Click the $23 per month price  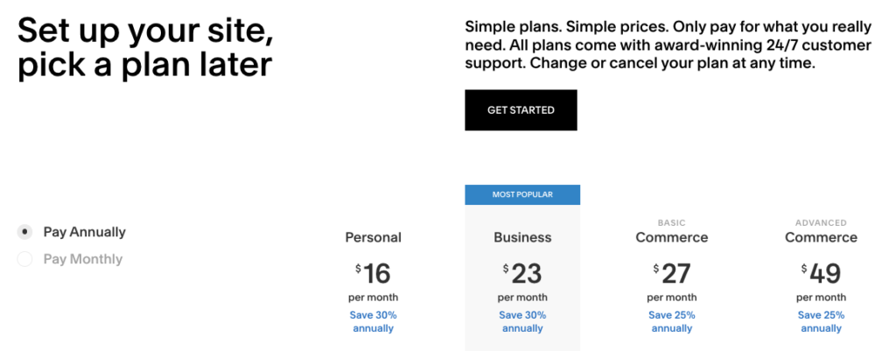[522, 275]
